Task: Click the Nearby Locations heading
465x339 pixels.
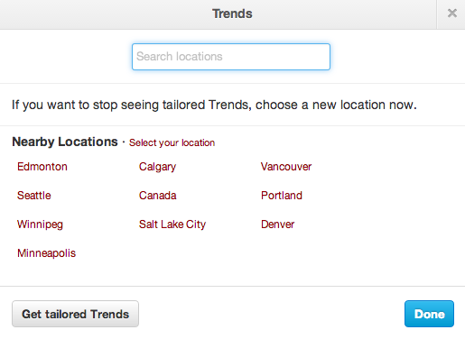Action: pos(65,142)
